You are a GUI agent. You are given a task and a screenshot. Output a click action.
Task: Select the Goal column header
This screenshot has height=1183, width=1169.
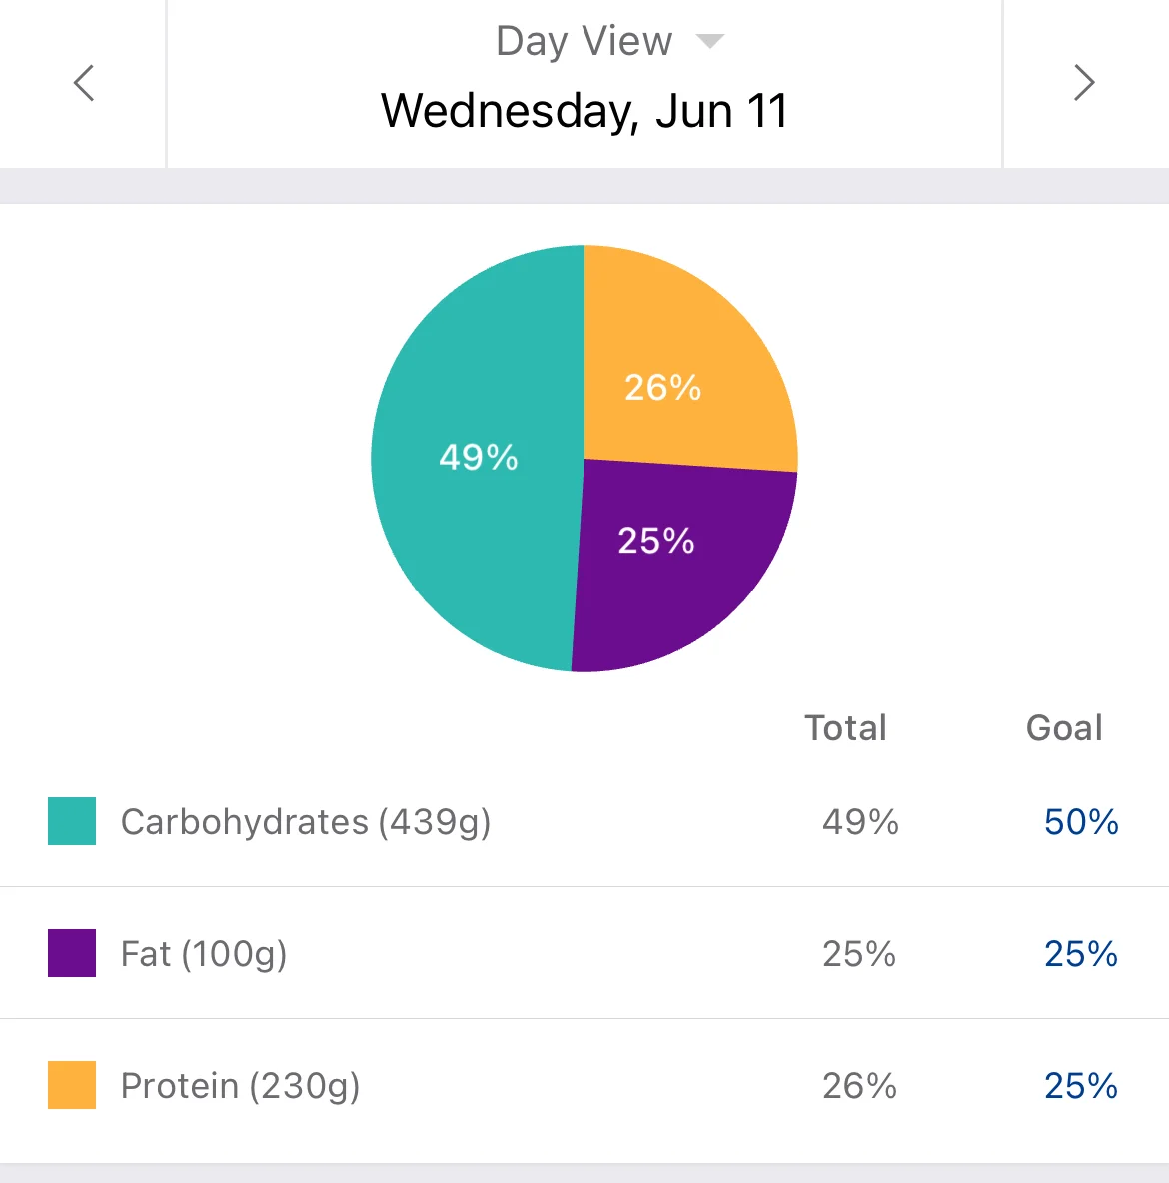click(x=1064, y=728)
